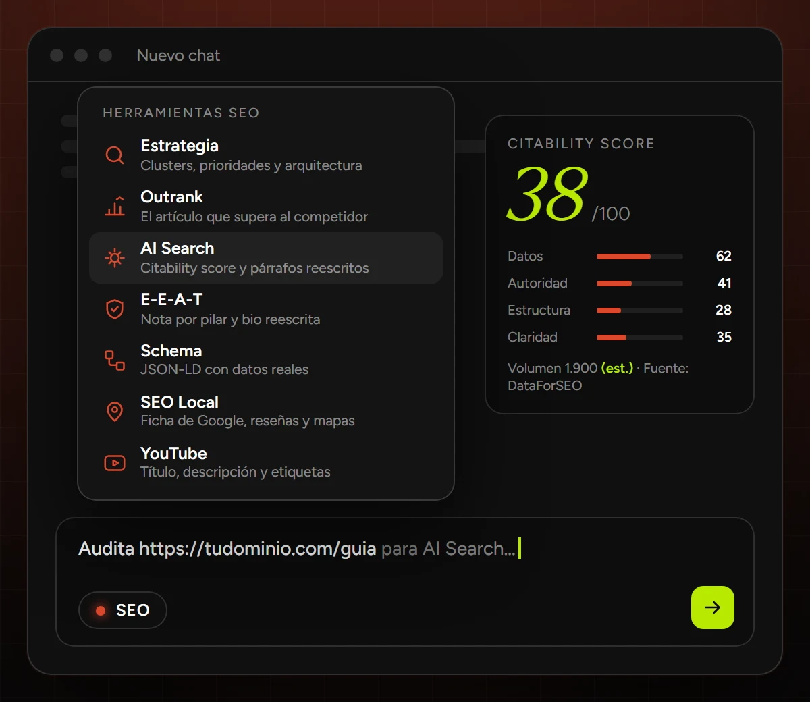Choose the SEO Local entry

click(266, 412)
